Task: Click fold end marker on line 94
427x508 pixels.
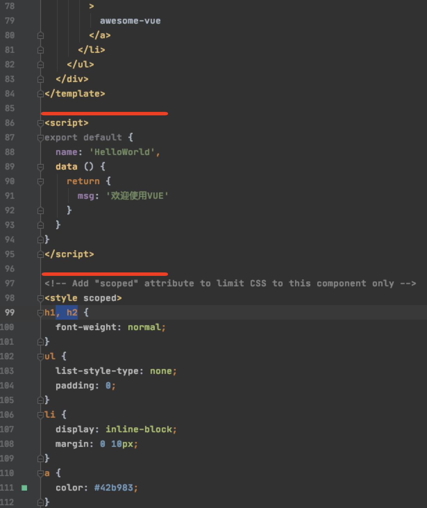Action: click(41, 240)
